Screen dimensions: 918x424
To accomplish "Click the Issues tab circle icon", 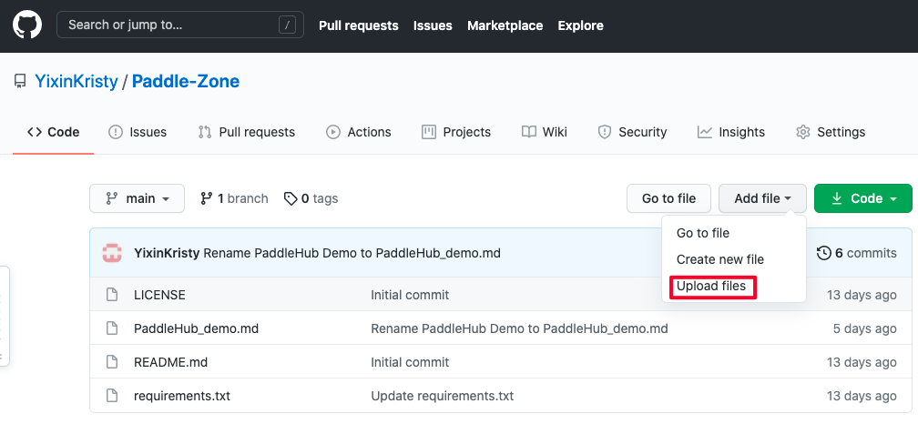I will 116,132.
